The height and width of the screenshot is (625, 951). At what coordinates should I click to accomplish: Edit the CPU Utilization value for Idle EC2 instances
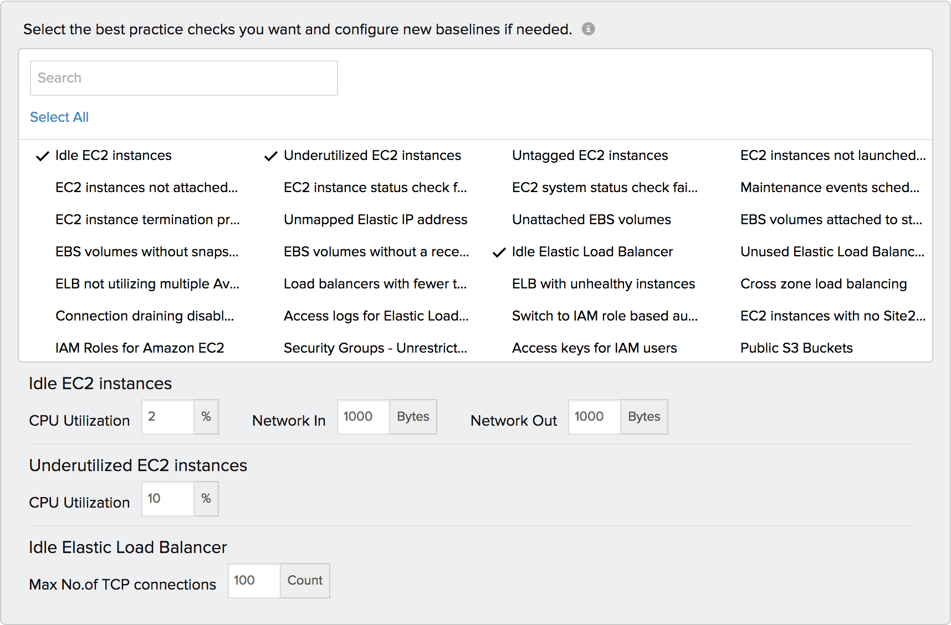tap(166, 417)
